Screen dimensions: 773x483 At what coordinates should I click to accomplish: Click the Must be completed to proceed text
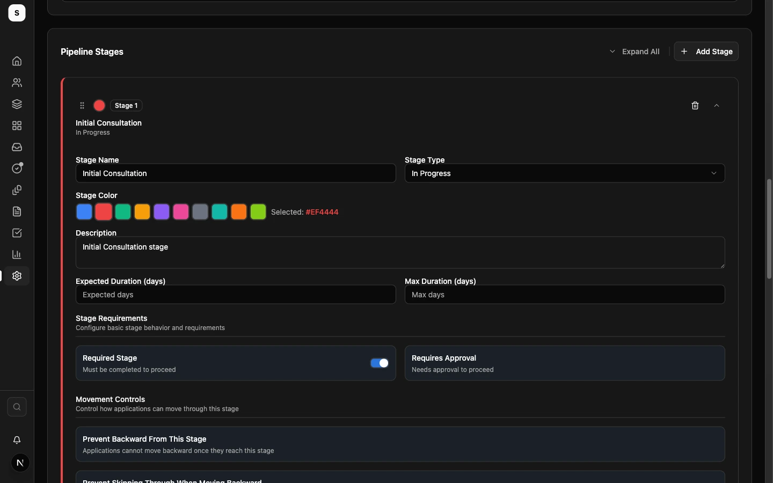click(x=129, y=370)
